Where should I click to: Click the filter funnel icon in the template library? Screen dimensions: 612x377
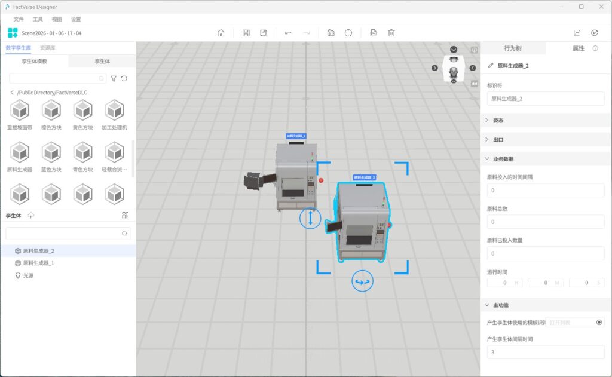coord(114,78)
